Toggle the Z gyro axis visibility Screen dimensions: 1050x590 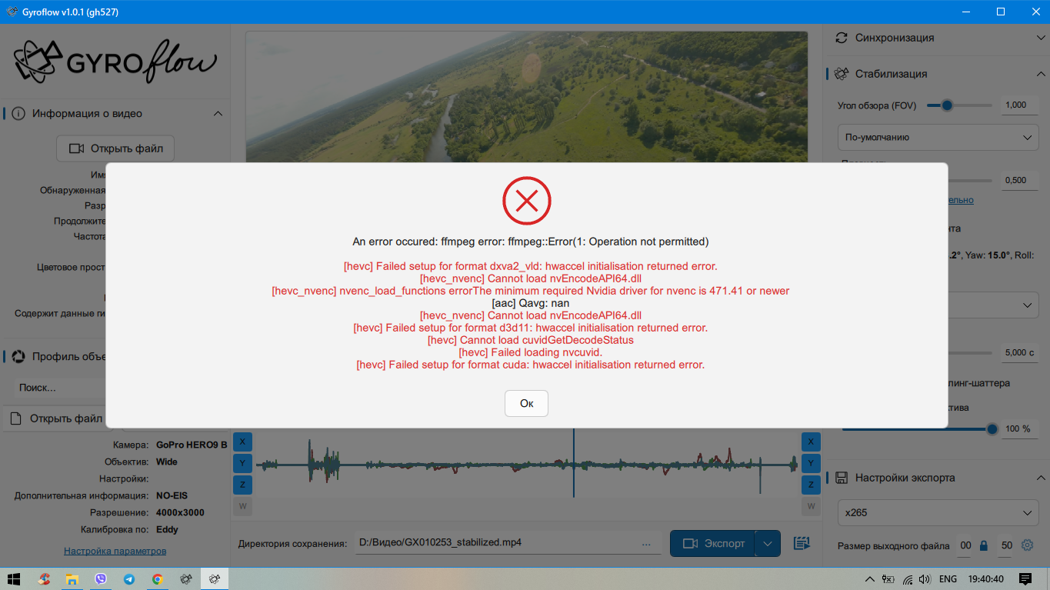coord(242,485)
